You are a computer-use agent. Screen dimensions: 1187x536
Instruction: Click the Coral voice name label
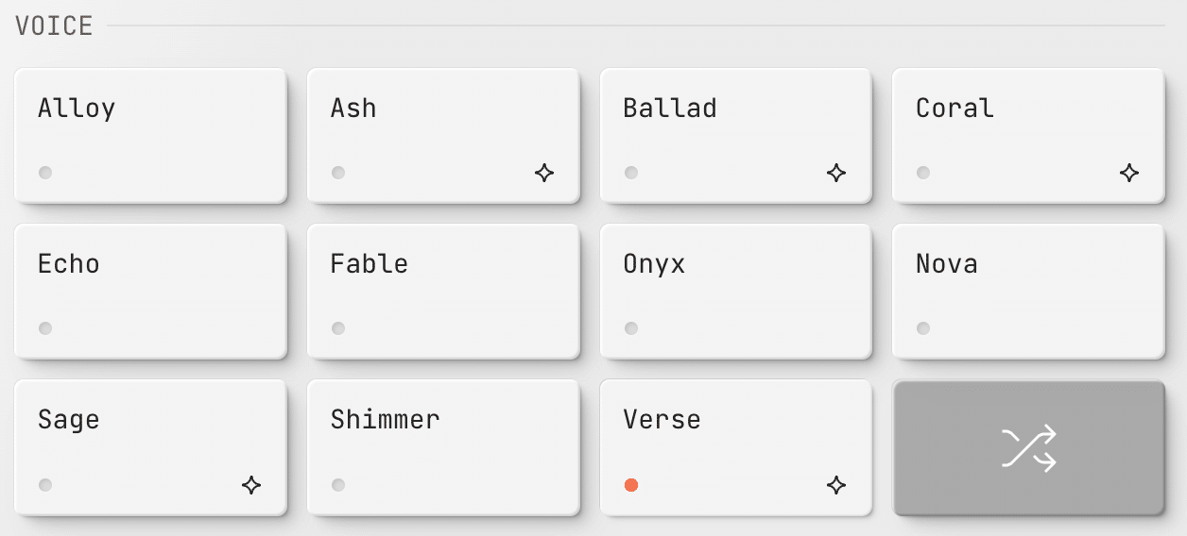[x=955, y=109]
